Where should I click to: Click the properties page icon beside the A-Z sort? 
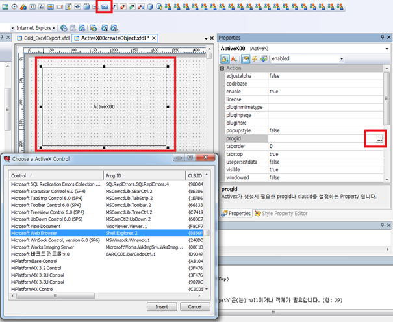pos(245,58)
